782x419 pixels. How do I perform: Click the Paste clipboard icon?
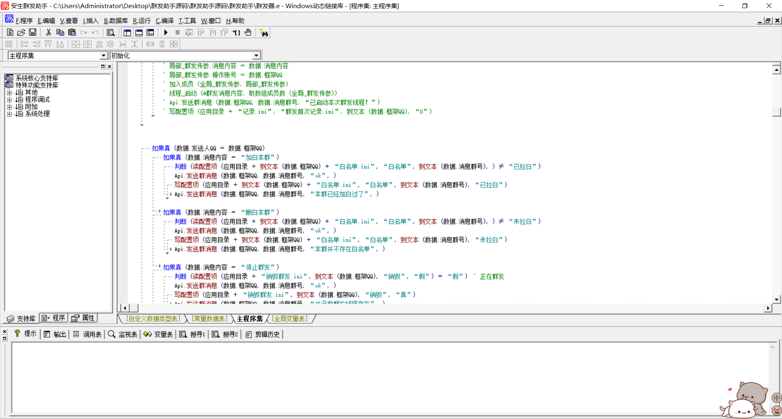click(x=72, y=33)
